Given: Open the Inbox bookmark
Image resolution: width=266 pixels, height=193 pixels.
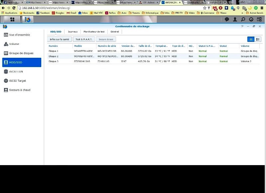Looking at the screenshot, I should 83,13.
